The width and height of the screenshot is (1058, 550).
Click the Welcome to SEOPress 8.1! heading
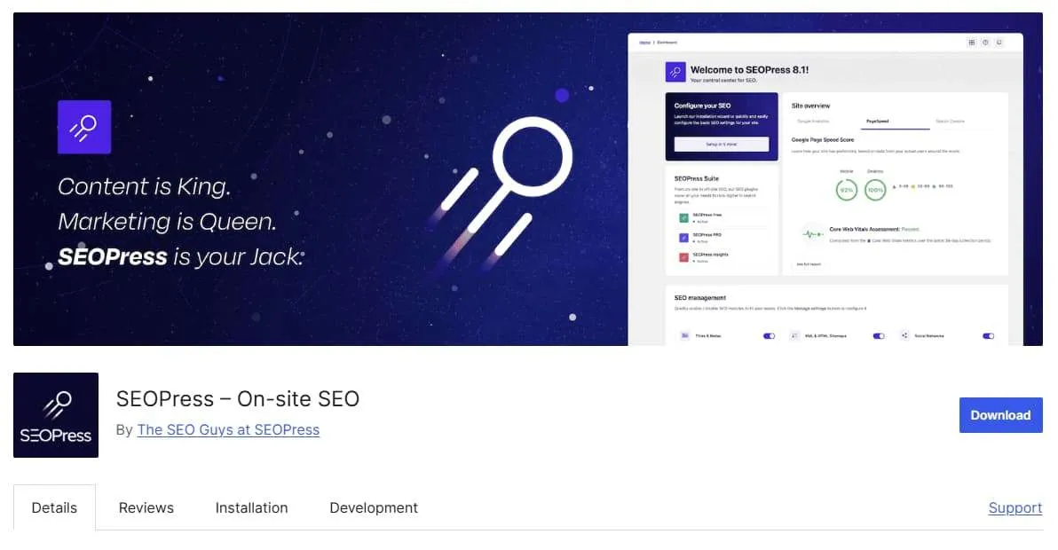(750, 69)
